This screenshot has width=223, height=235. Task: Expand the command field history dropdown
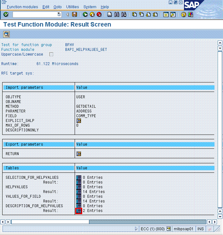[59, 15]
